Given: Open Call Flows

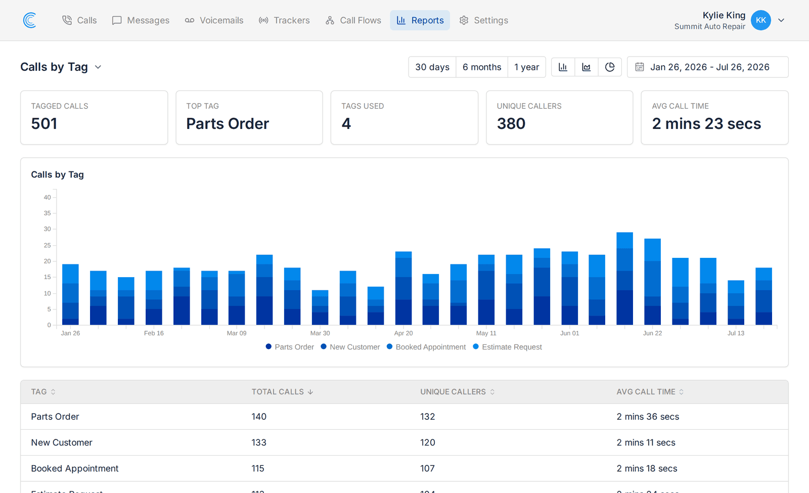Looking at the screenshot, I should (353, 20).
